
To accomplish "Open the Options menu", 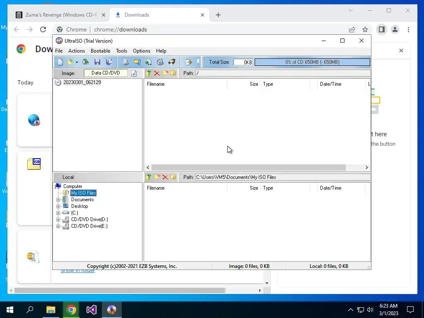I will click(142, 51).
